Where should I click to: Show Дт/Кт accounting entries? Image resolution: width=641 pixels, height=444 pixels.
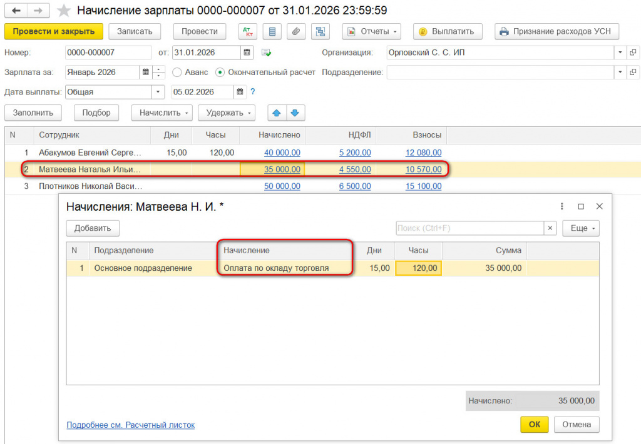pos(248,31)
